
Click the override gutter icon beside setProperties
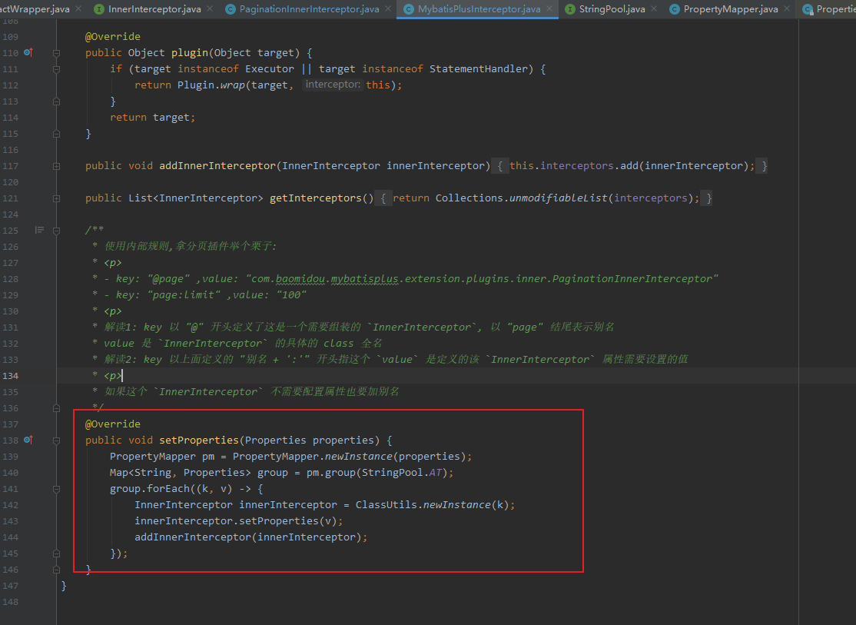pyautogui.click(x=28, y=440)
